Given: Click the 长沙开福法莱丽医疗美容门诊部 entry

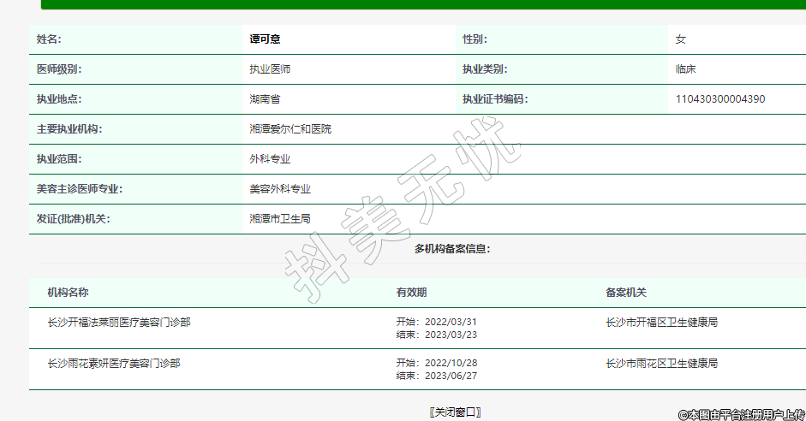Looking at the screenshot, I should tap(119, 323).
